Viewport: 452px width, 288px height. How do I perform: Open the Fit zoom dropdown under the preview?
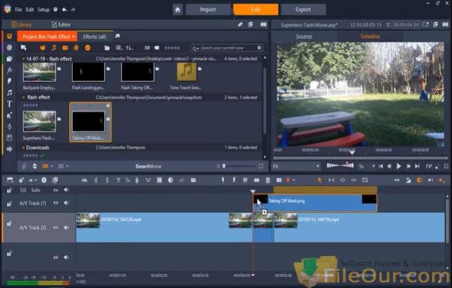pyautogui.click(x=296, y=166)
